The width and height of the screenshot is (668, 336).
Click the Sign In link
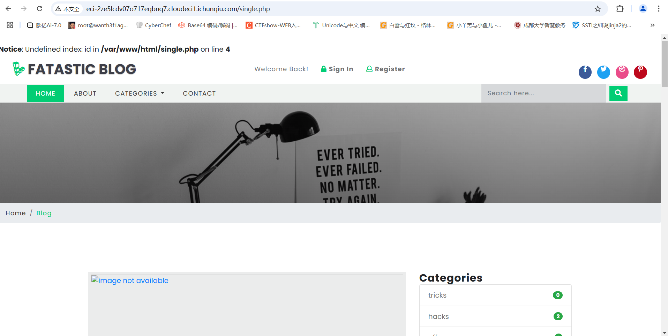point(337,69)
